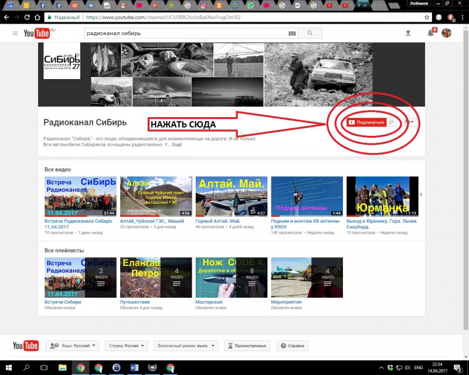469x375 pixels.
Task: Click the volume icon in the system tray
Action: 407,367
